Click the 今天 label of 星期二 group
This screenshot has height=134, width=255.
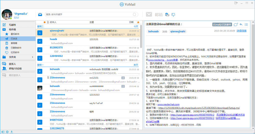[136, 26]
